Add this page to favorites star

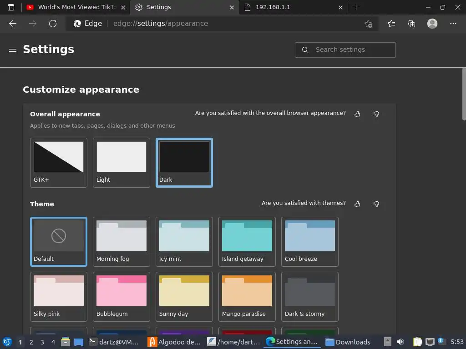tap(368, 24)
